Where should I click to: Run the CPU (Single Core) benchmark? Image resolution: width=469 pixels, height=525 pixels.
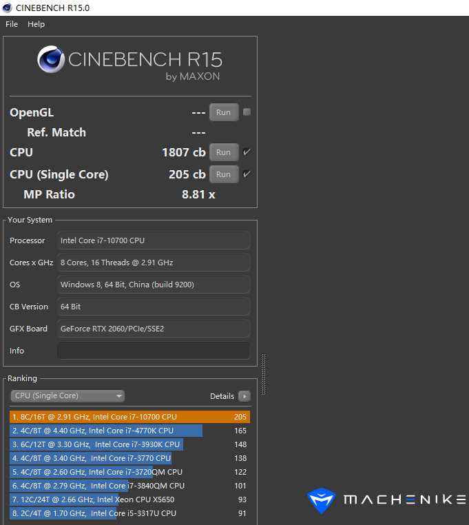[224, 174]
